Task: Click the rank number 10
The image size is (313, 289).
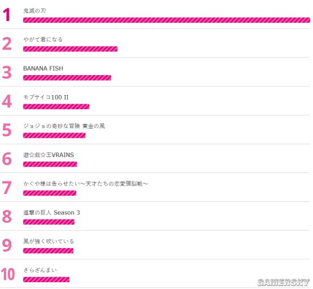Action: coord(8,274)
